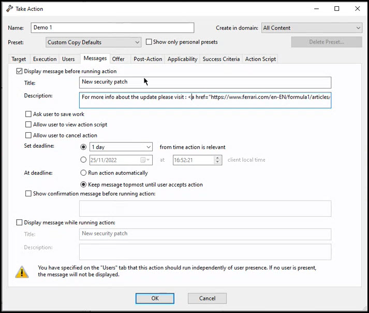Go to the Success Criteria tab

coord(221,59)
